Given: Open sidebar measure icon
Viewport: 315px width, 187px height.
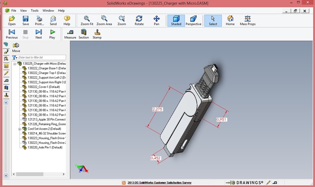Looking at the screenshot, I should click(6, 80).
